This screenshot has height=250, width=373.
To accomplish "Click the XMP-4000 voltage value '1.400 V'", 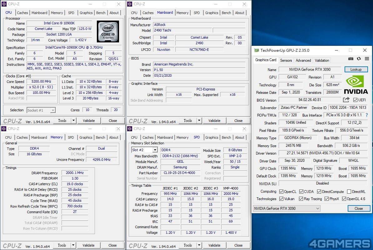I will point(231,233).
